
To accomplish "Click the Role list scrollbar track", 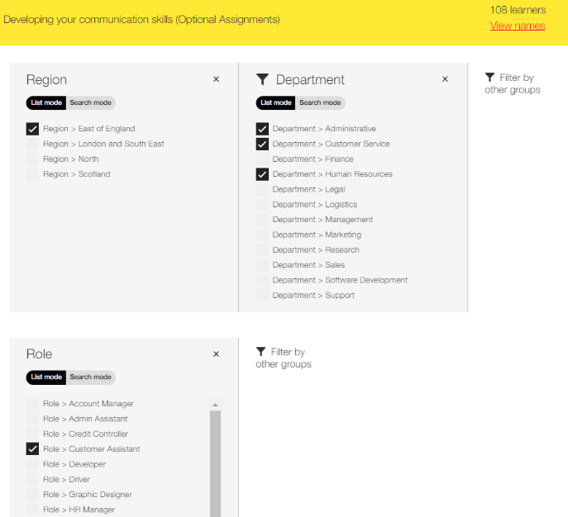I will (215, 463).
